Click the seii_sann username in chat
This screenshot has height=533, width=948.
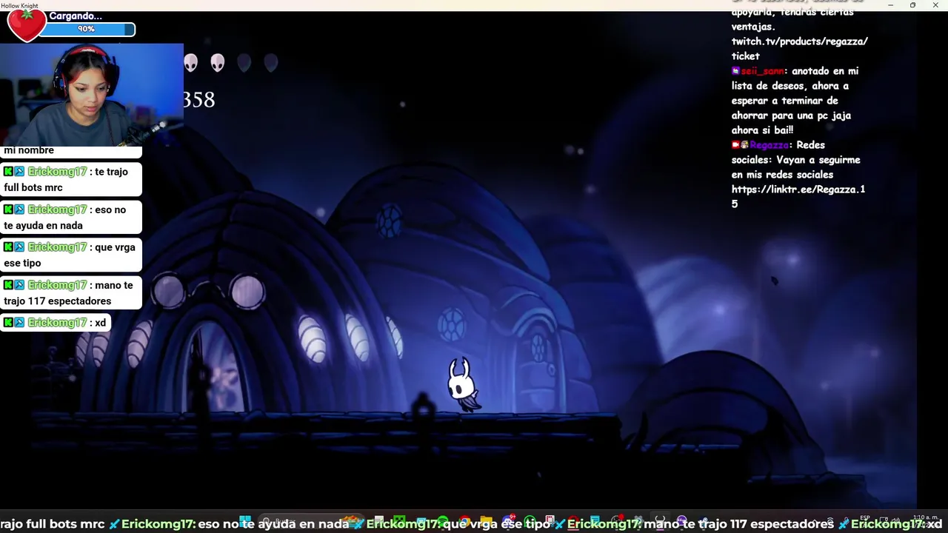[762, 71]
